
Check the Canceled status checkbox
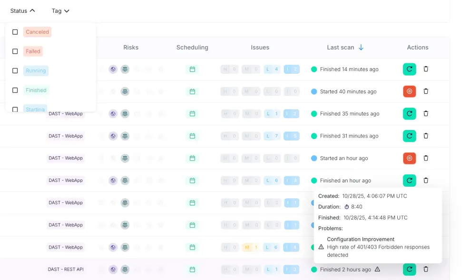point(15,32)
